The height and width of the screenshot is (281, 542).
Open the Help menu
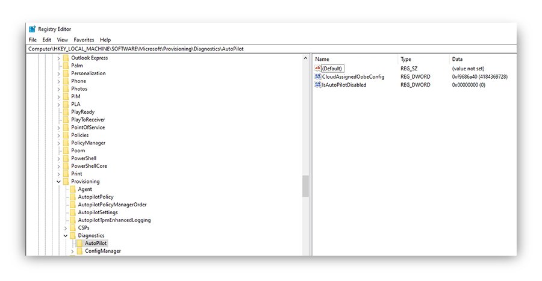click(105, 40)
